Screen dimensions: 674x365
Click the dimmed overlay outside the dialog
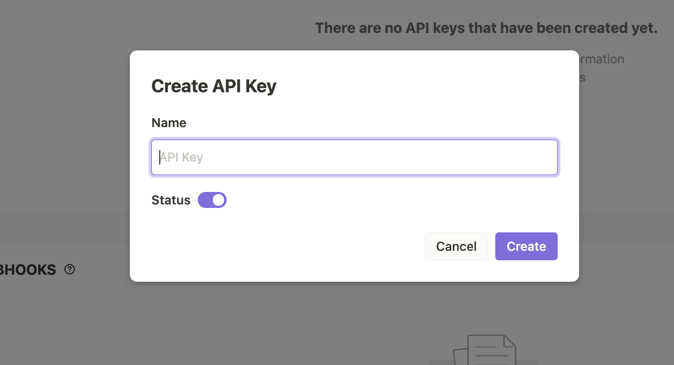65,150
